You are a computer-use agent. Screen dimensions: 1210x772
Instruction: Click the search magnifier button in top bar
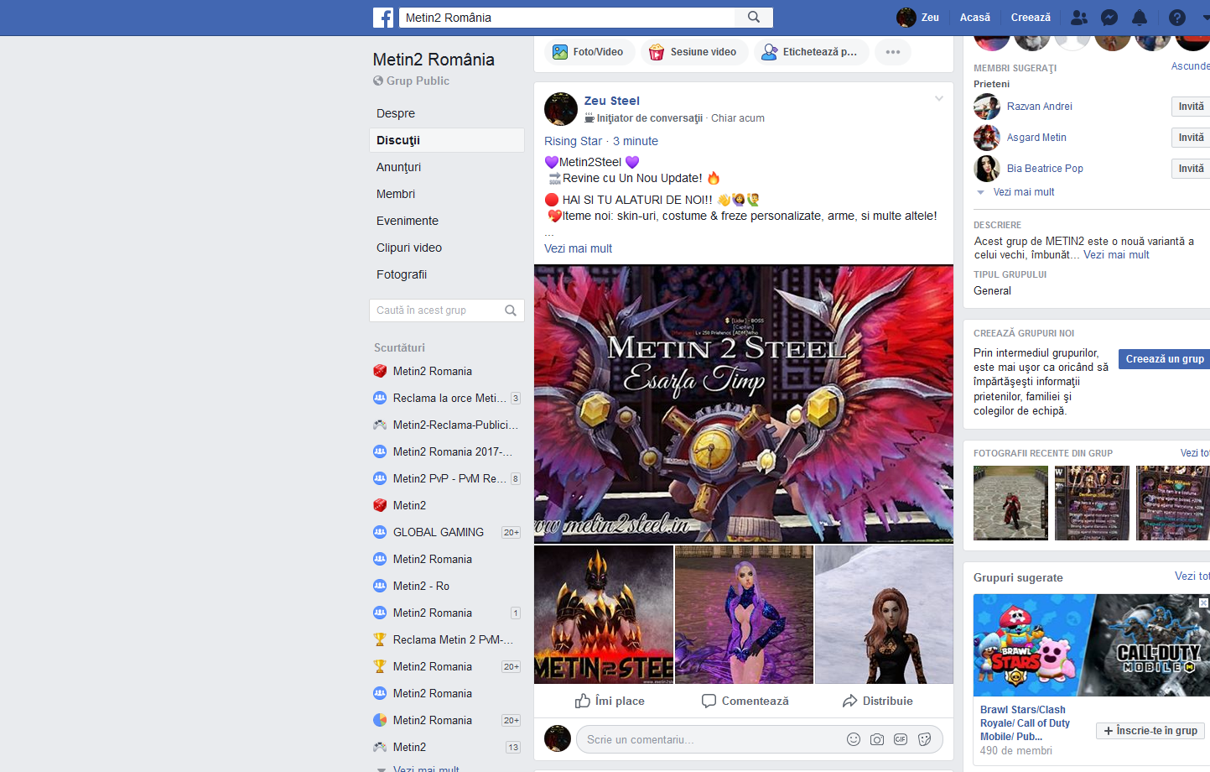coord(754,17)
